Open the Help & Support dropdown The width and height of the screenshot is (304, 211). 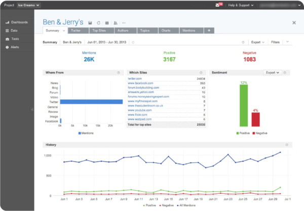(241, 5)
